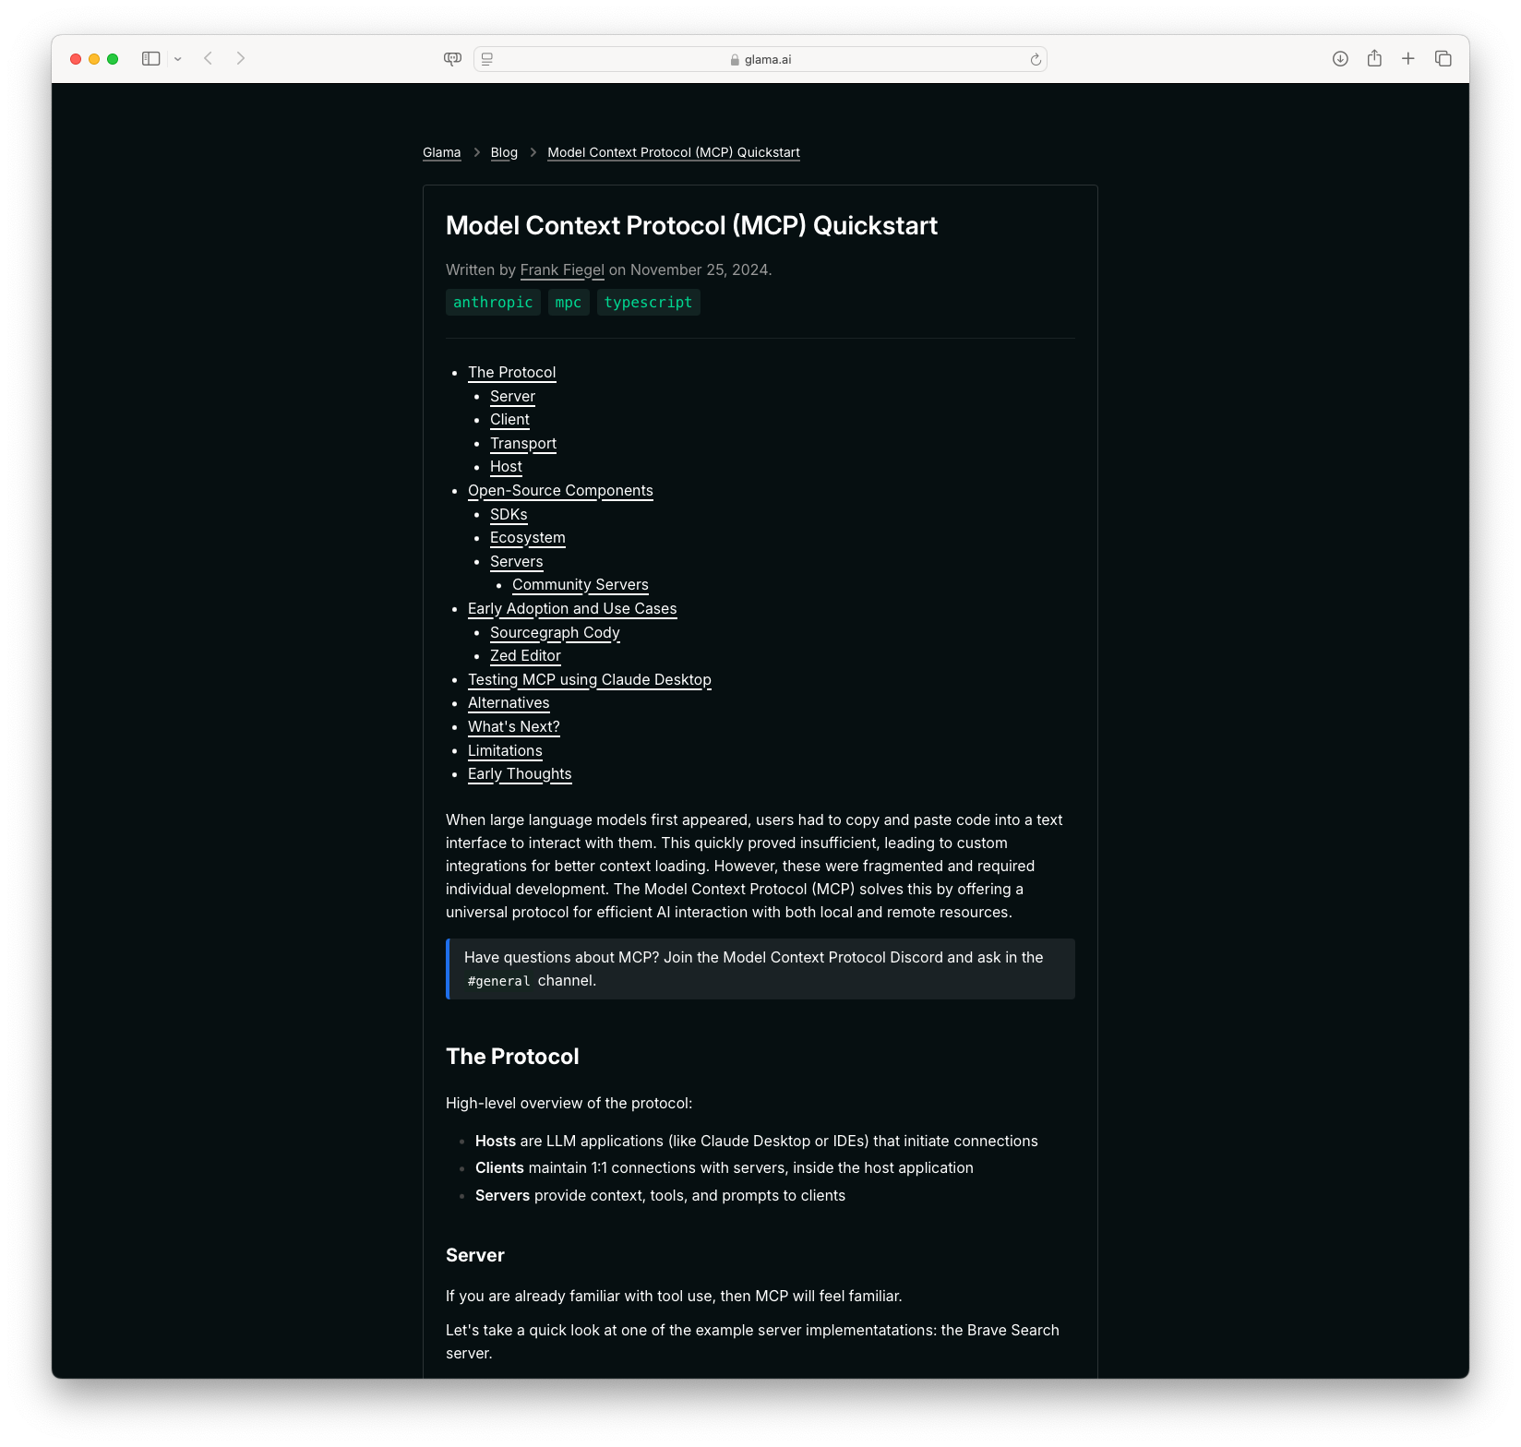
Task: Open a new tab with the plus icon
Action: 1407,58
